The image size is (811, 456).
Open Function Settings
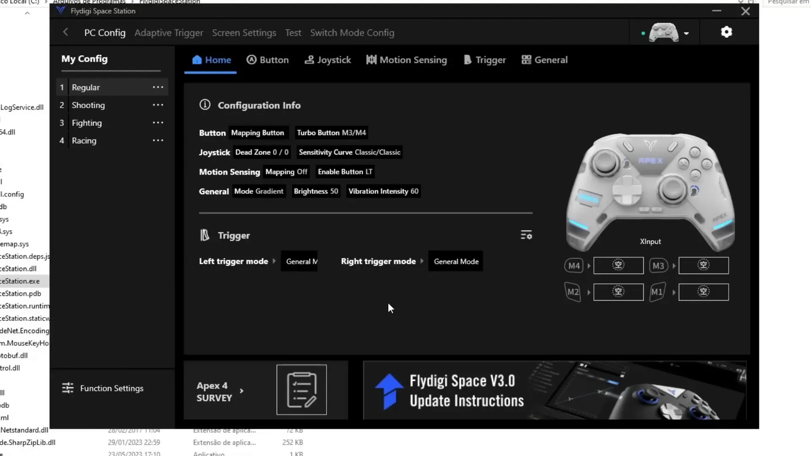[x=103, y=388]
